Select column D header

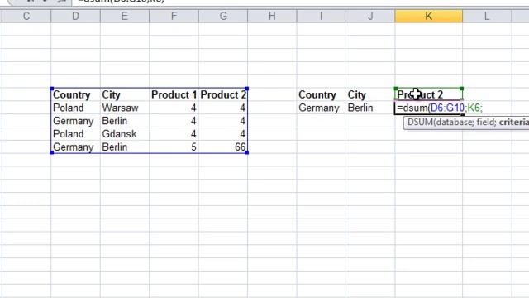point(75,16)
